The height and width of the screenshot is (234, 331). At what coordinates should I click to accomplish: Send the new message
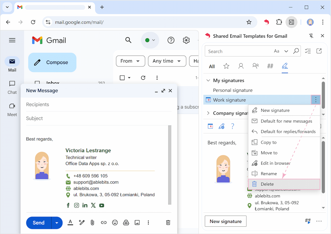(39, 223)
